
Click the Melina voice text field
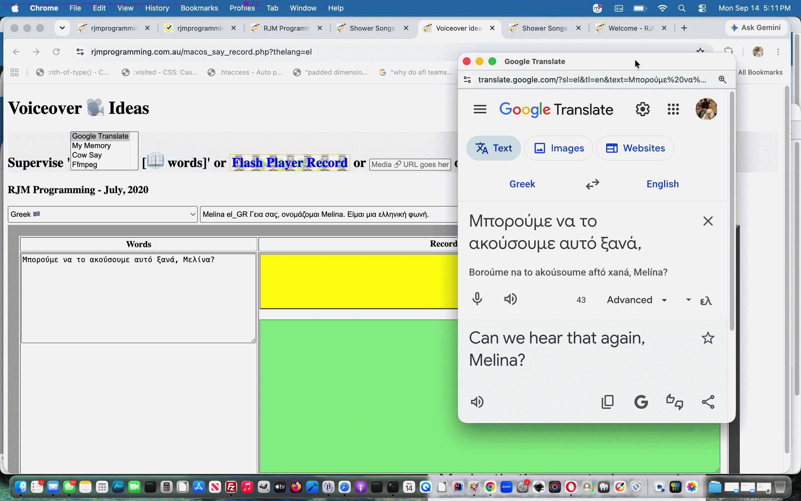329,214
